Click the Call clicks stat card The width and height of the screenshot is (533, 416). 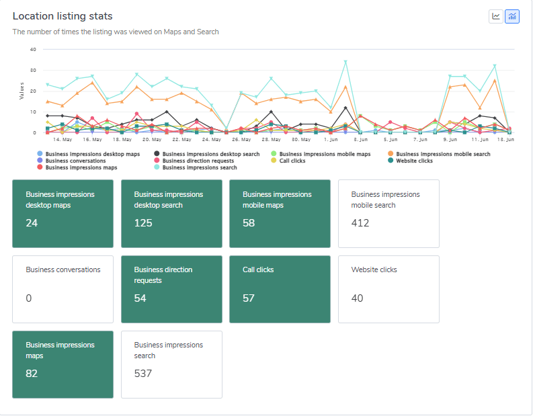pos(280,289)
